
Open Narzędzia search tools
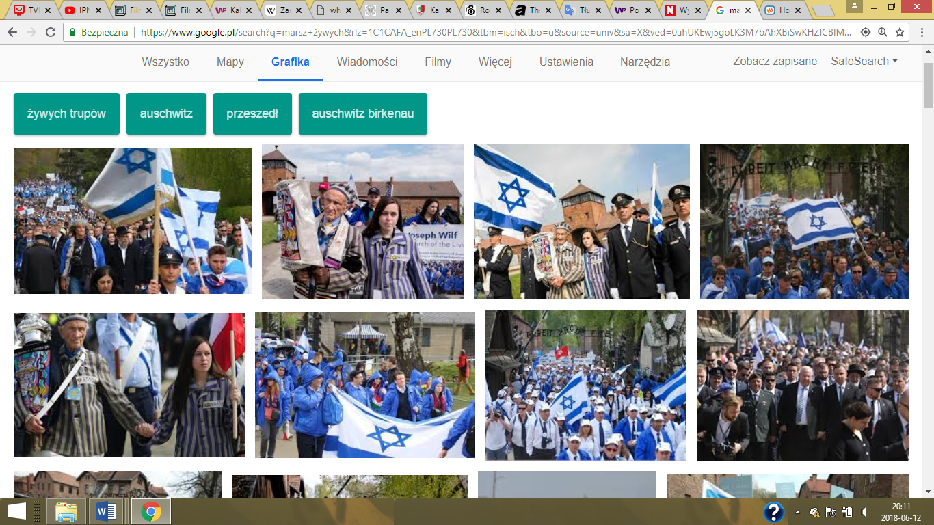tap(645, 62)
